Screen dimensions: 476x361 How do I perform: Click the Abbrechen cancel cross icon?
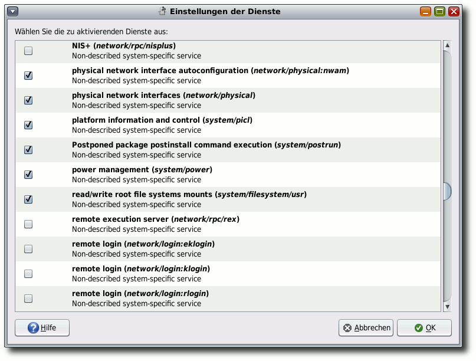(347, 328)
